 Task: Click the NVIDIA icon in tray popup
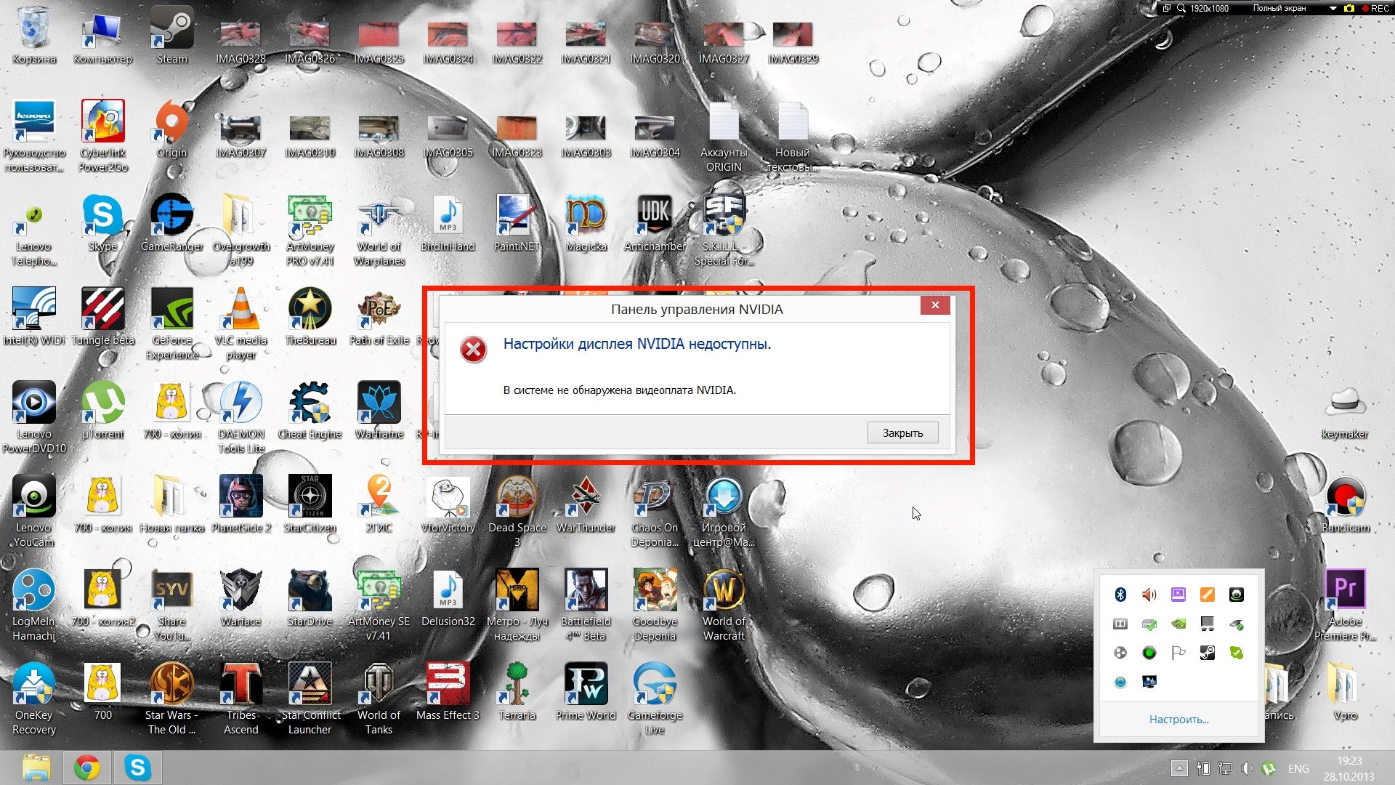[1178, 624]
